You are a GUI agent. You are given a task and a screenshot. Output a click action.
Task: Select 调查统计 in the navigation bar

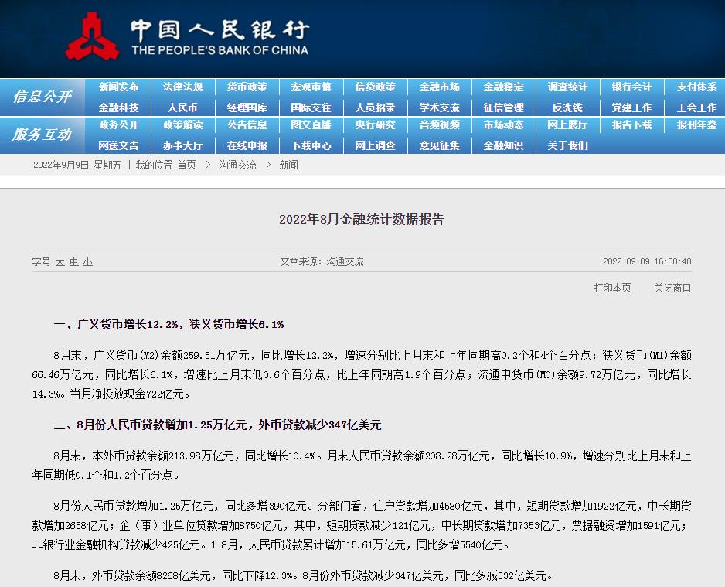pyautogui.click(x=567, y=87)
